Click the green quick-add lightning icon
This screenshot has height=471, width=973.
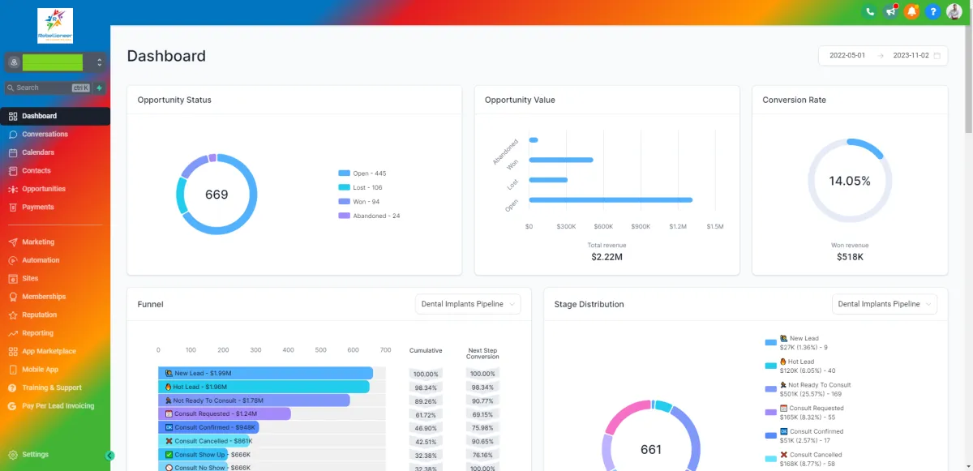(x=100, y=88)
